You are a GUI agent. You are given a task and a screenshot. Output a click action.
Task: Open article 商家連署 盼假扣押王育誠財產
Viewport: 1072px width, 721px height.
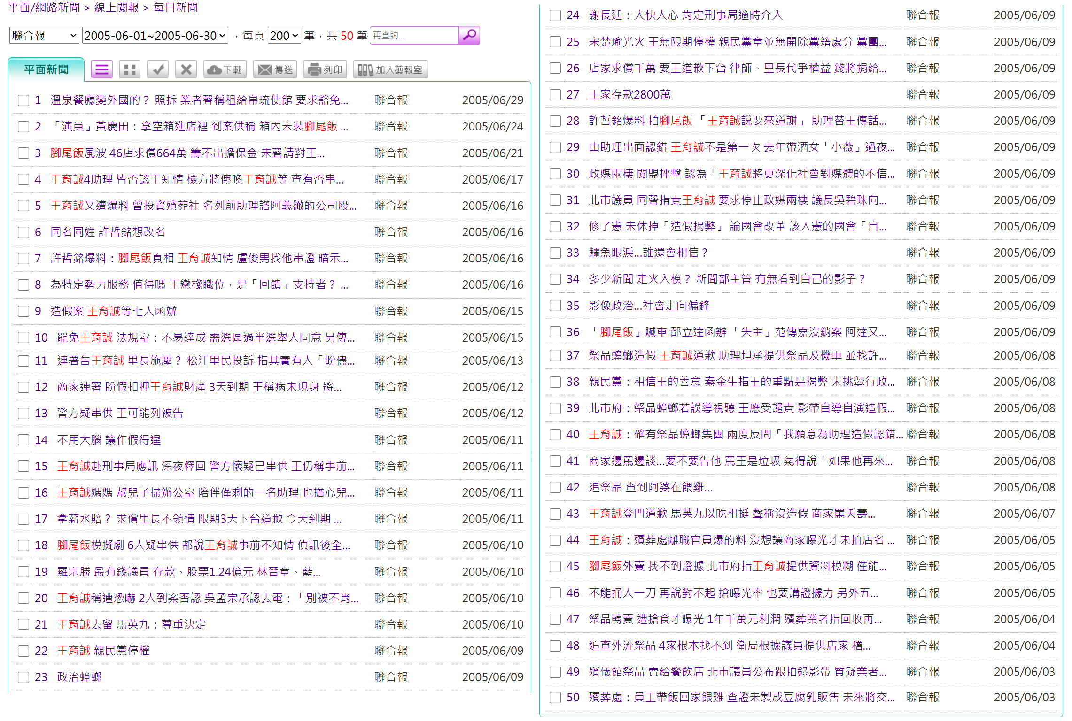(199, 387)
